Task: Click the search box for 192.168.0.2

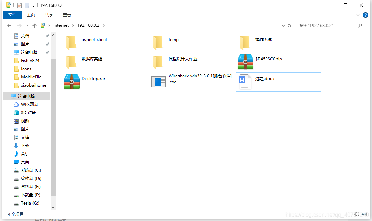Action: point(330,25)
